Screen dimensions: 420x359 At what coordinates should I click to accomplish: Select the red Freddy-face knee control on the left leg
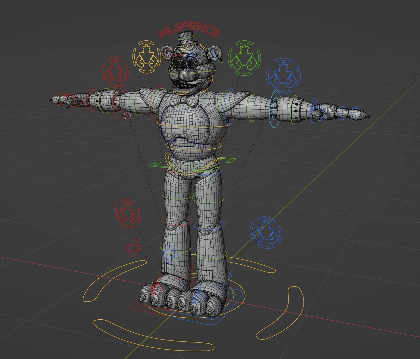tap(126, 213)
